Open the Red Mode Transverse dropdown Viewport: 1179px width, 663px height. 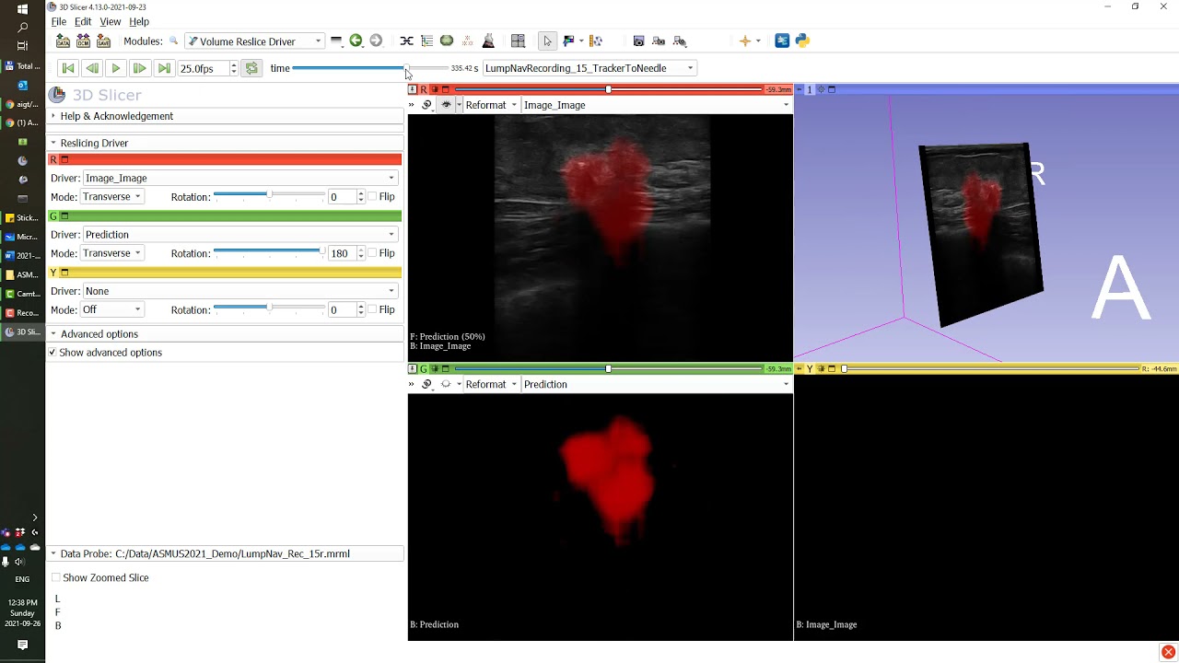coord(111,197)
